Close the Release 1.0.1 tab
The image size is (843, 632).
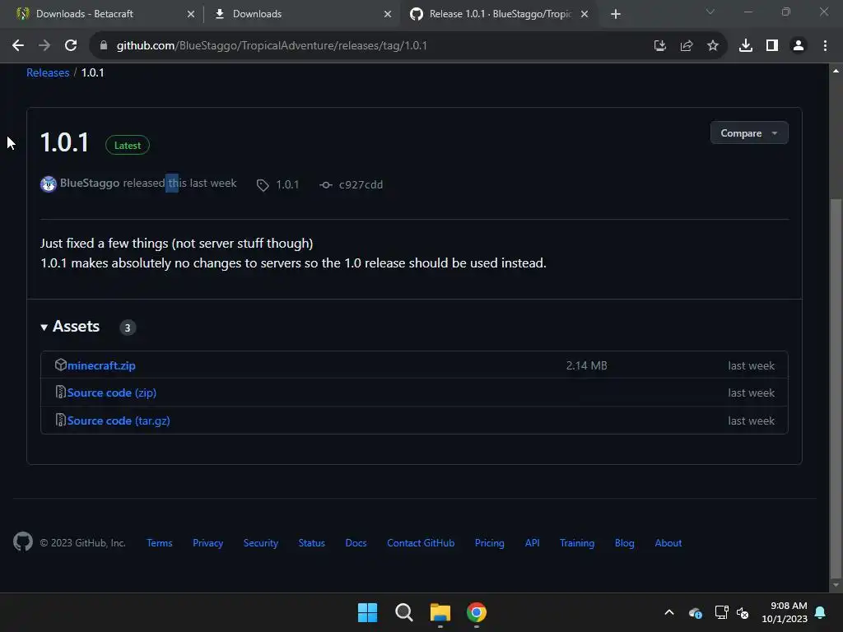click(585, 14)
